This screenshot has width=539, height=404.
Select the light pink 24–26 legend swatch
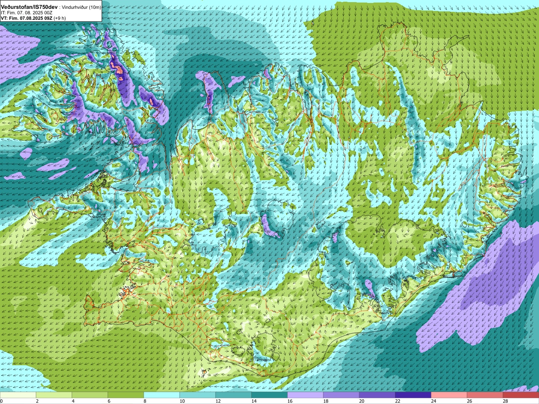pyautogui.click(x=449, y=395)
